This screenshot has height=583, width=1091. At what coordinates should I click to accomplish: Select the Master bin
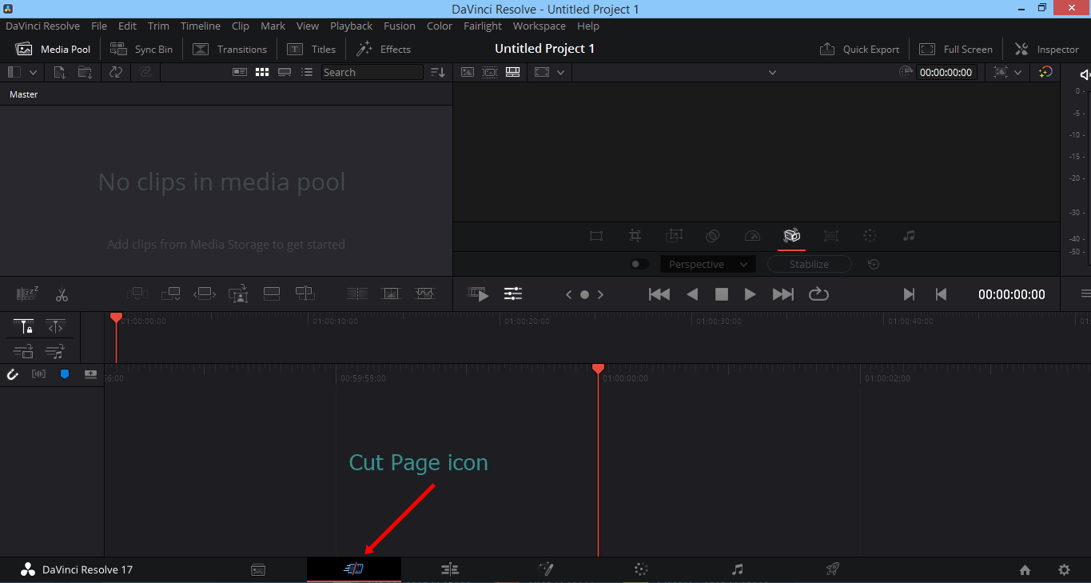tap(24, 94)
